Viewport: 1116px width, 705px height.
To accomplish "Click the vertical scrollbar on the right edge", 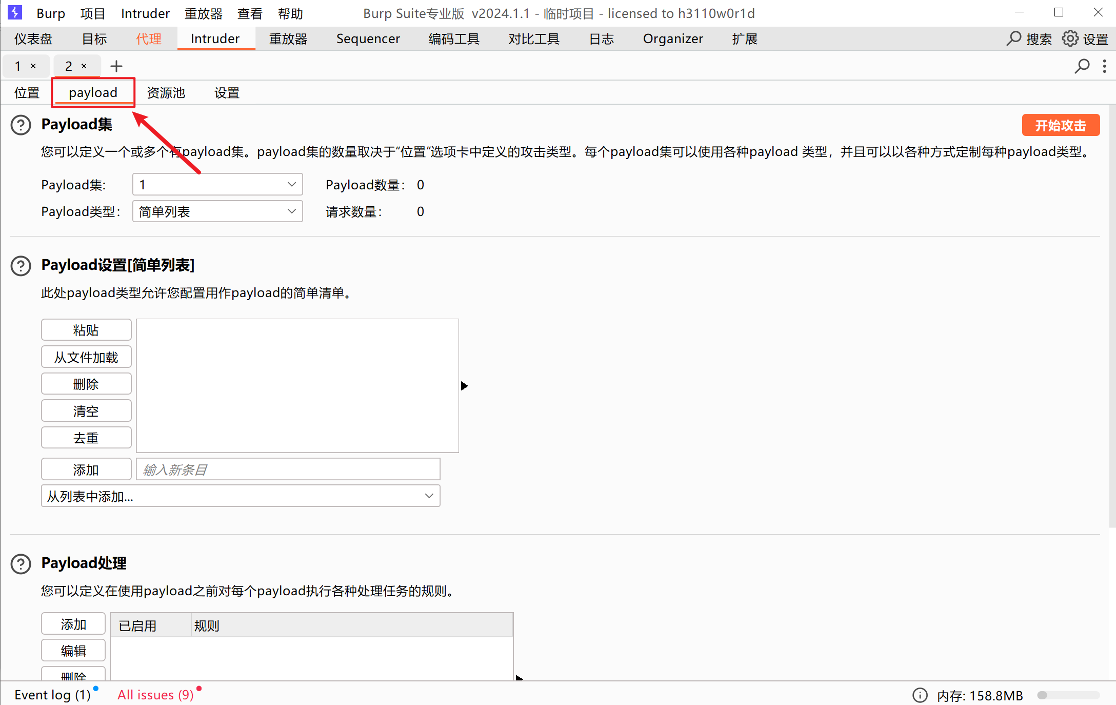I will click(x=1112, y=316).
